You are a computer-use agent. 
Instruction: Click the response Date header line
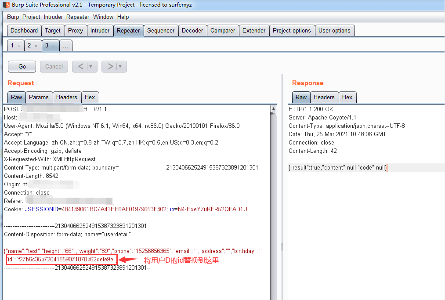[x=337, y=134]
